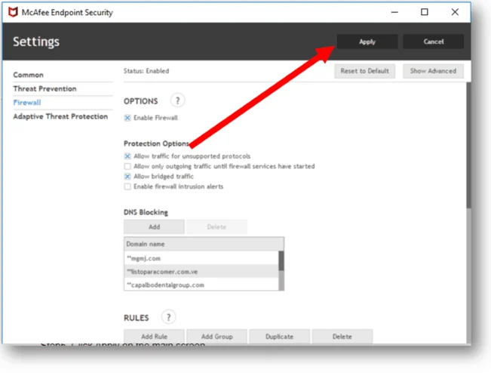491x373 pixels.
Task: Select the Firewall settings section
Action: click(x=27, y=103)
